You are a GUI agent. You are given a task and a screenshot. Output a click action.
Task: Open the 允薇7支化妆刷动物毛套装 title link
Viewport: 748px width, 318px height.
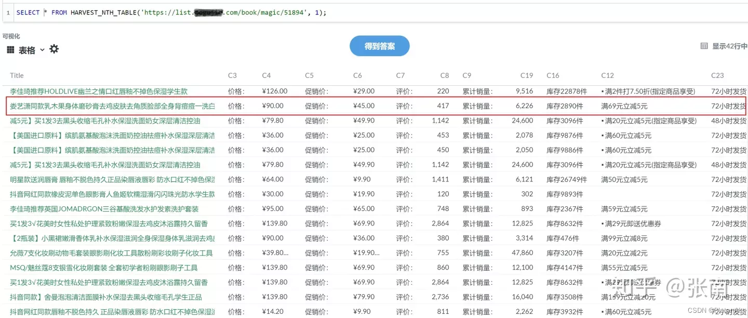111,253
